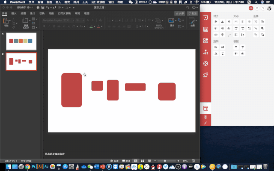The image size is (274, 171).
Task: Open the layout panel icon in sidebar bottom
Action: [206, 109]
